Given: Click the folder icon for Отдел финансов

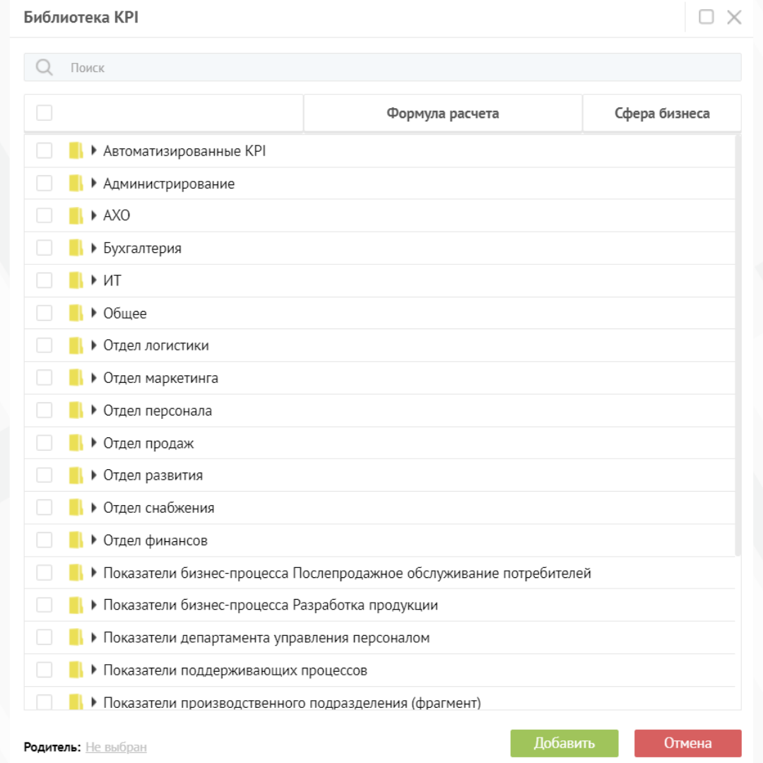Looking at the screenshot, I should pos(76,541).
